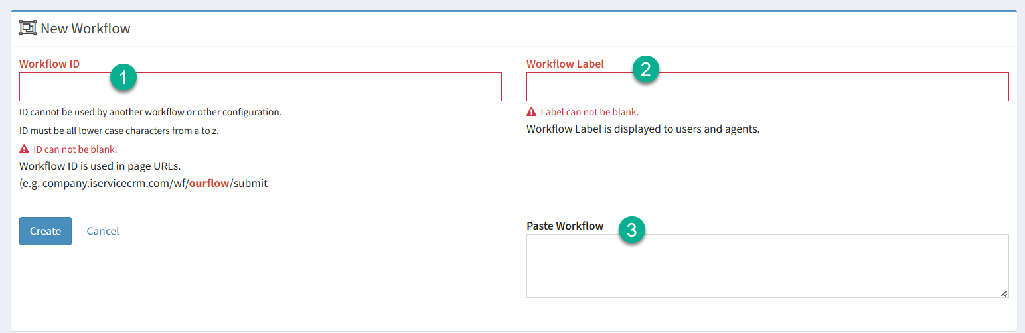Click the Workflow Label field label
1025x333 pixels.
[x=566, y=64]
